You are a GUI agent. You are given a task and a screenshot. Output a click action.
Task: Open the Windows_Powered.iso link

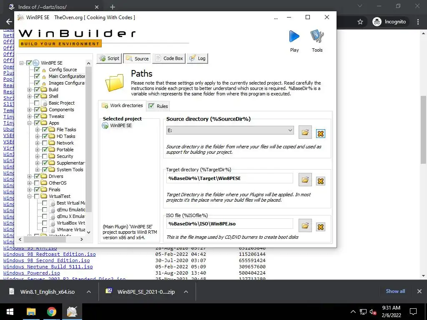[32, 273]
